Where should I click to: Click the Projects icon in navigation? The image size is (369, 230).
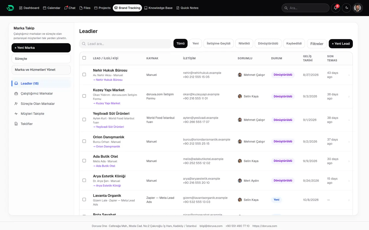point(96,8)
